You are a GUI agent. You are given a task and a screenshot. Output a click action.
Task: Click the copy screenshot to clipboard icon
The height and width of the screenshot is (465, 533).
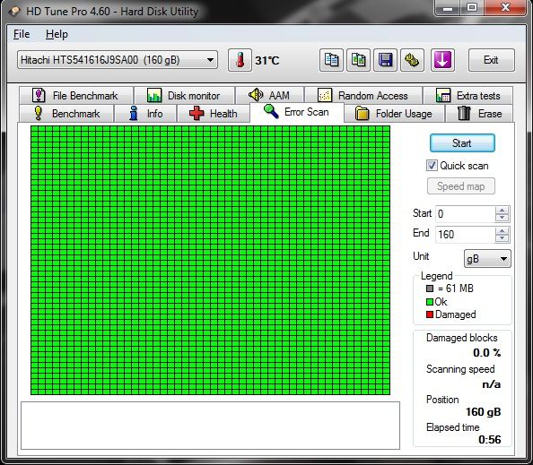(358, 60)
